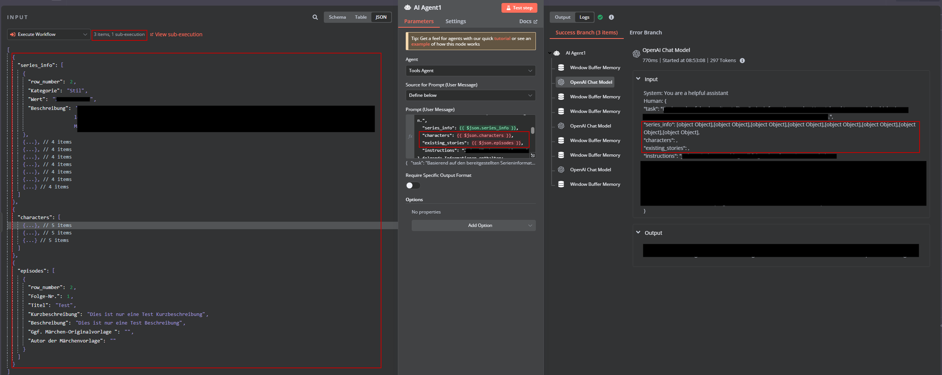Click the prompt editor vertical scrollbar

click(x=533, y=130)
